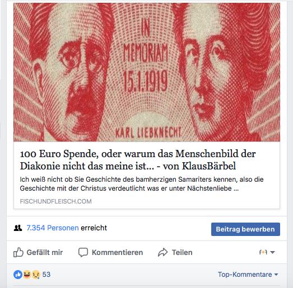
Task: Click the crying sad reaction emoji
Action: coord(36,275)
